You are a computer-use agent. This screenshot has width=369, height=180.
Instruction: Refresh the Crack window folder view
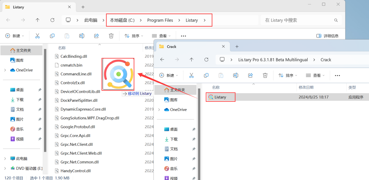[206, 59]
